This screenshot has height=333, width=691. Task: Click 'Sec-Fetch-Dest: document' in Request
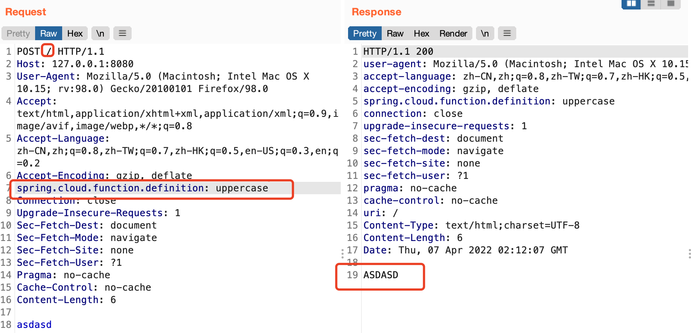point(87,225)
